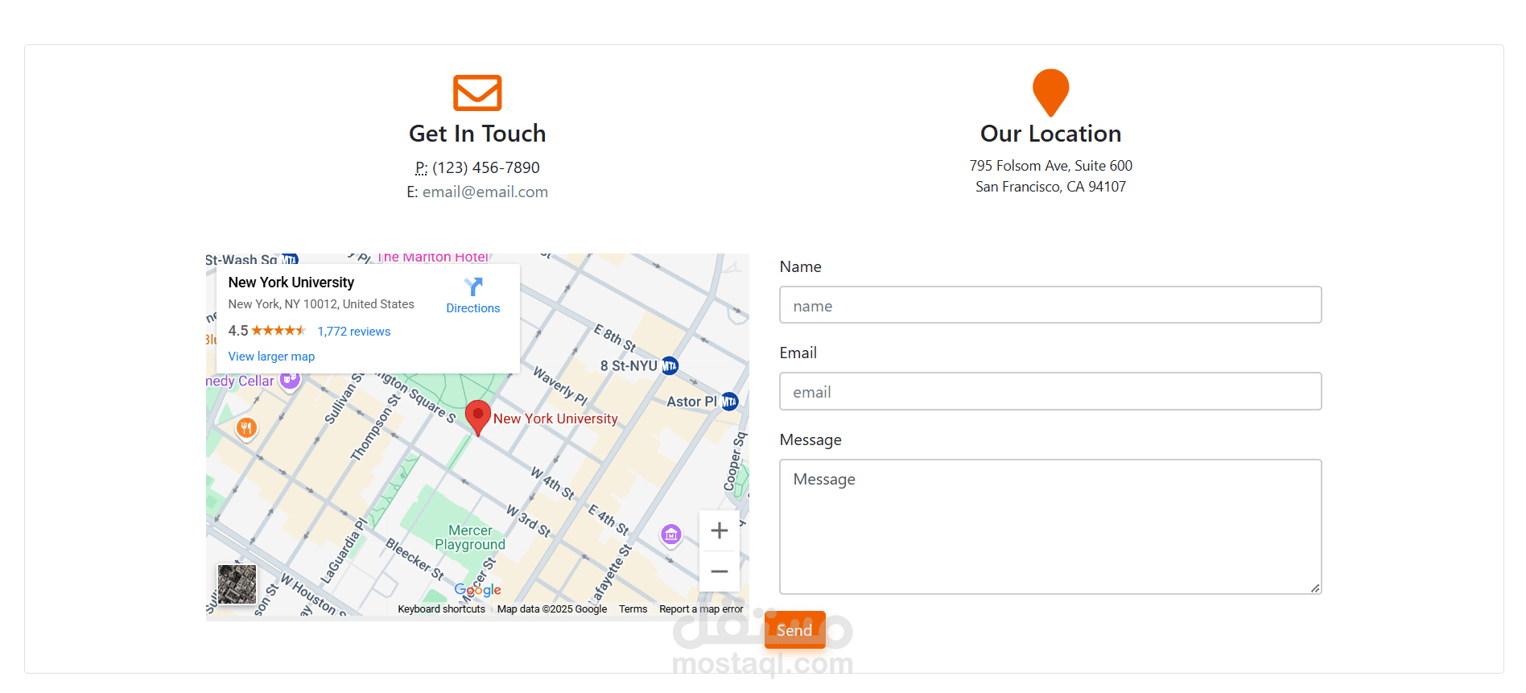Focus the Name input field

pos(1050,305)
